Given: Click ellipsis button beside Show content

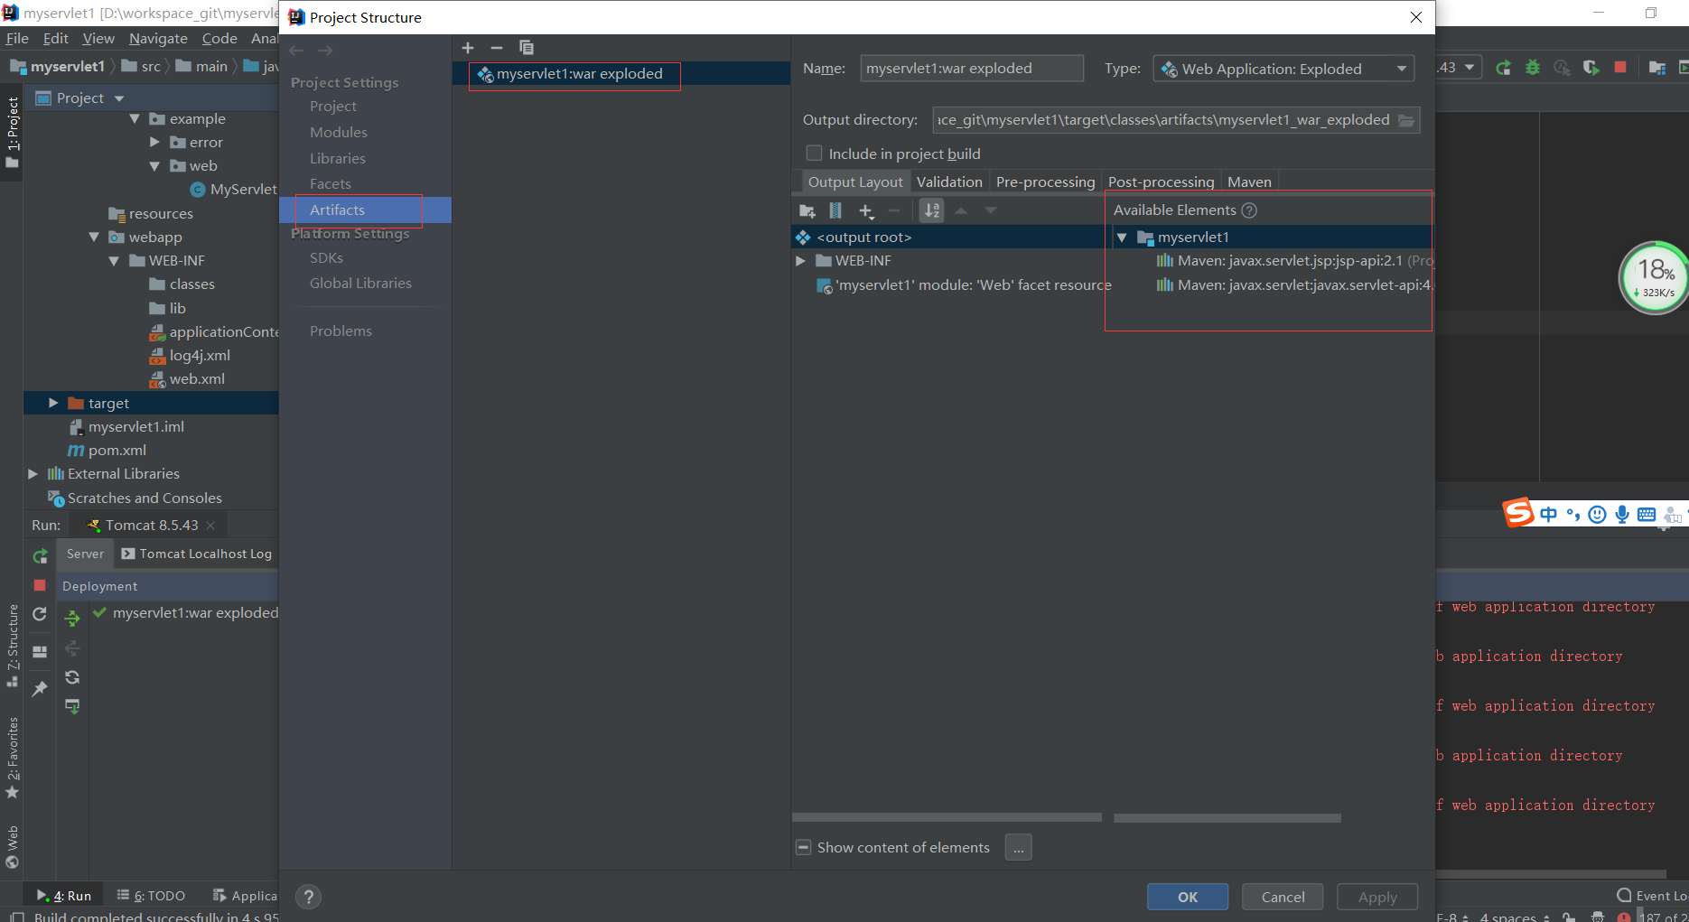Looking at the screenshot, I should click(1018, 848).
